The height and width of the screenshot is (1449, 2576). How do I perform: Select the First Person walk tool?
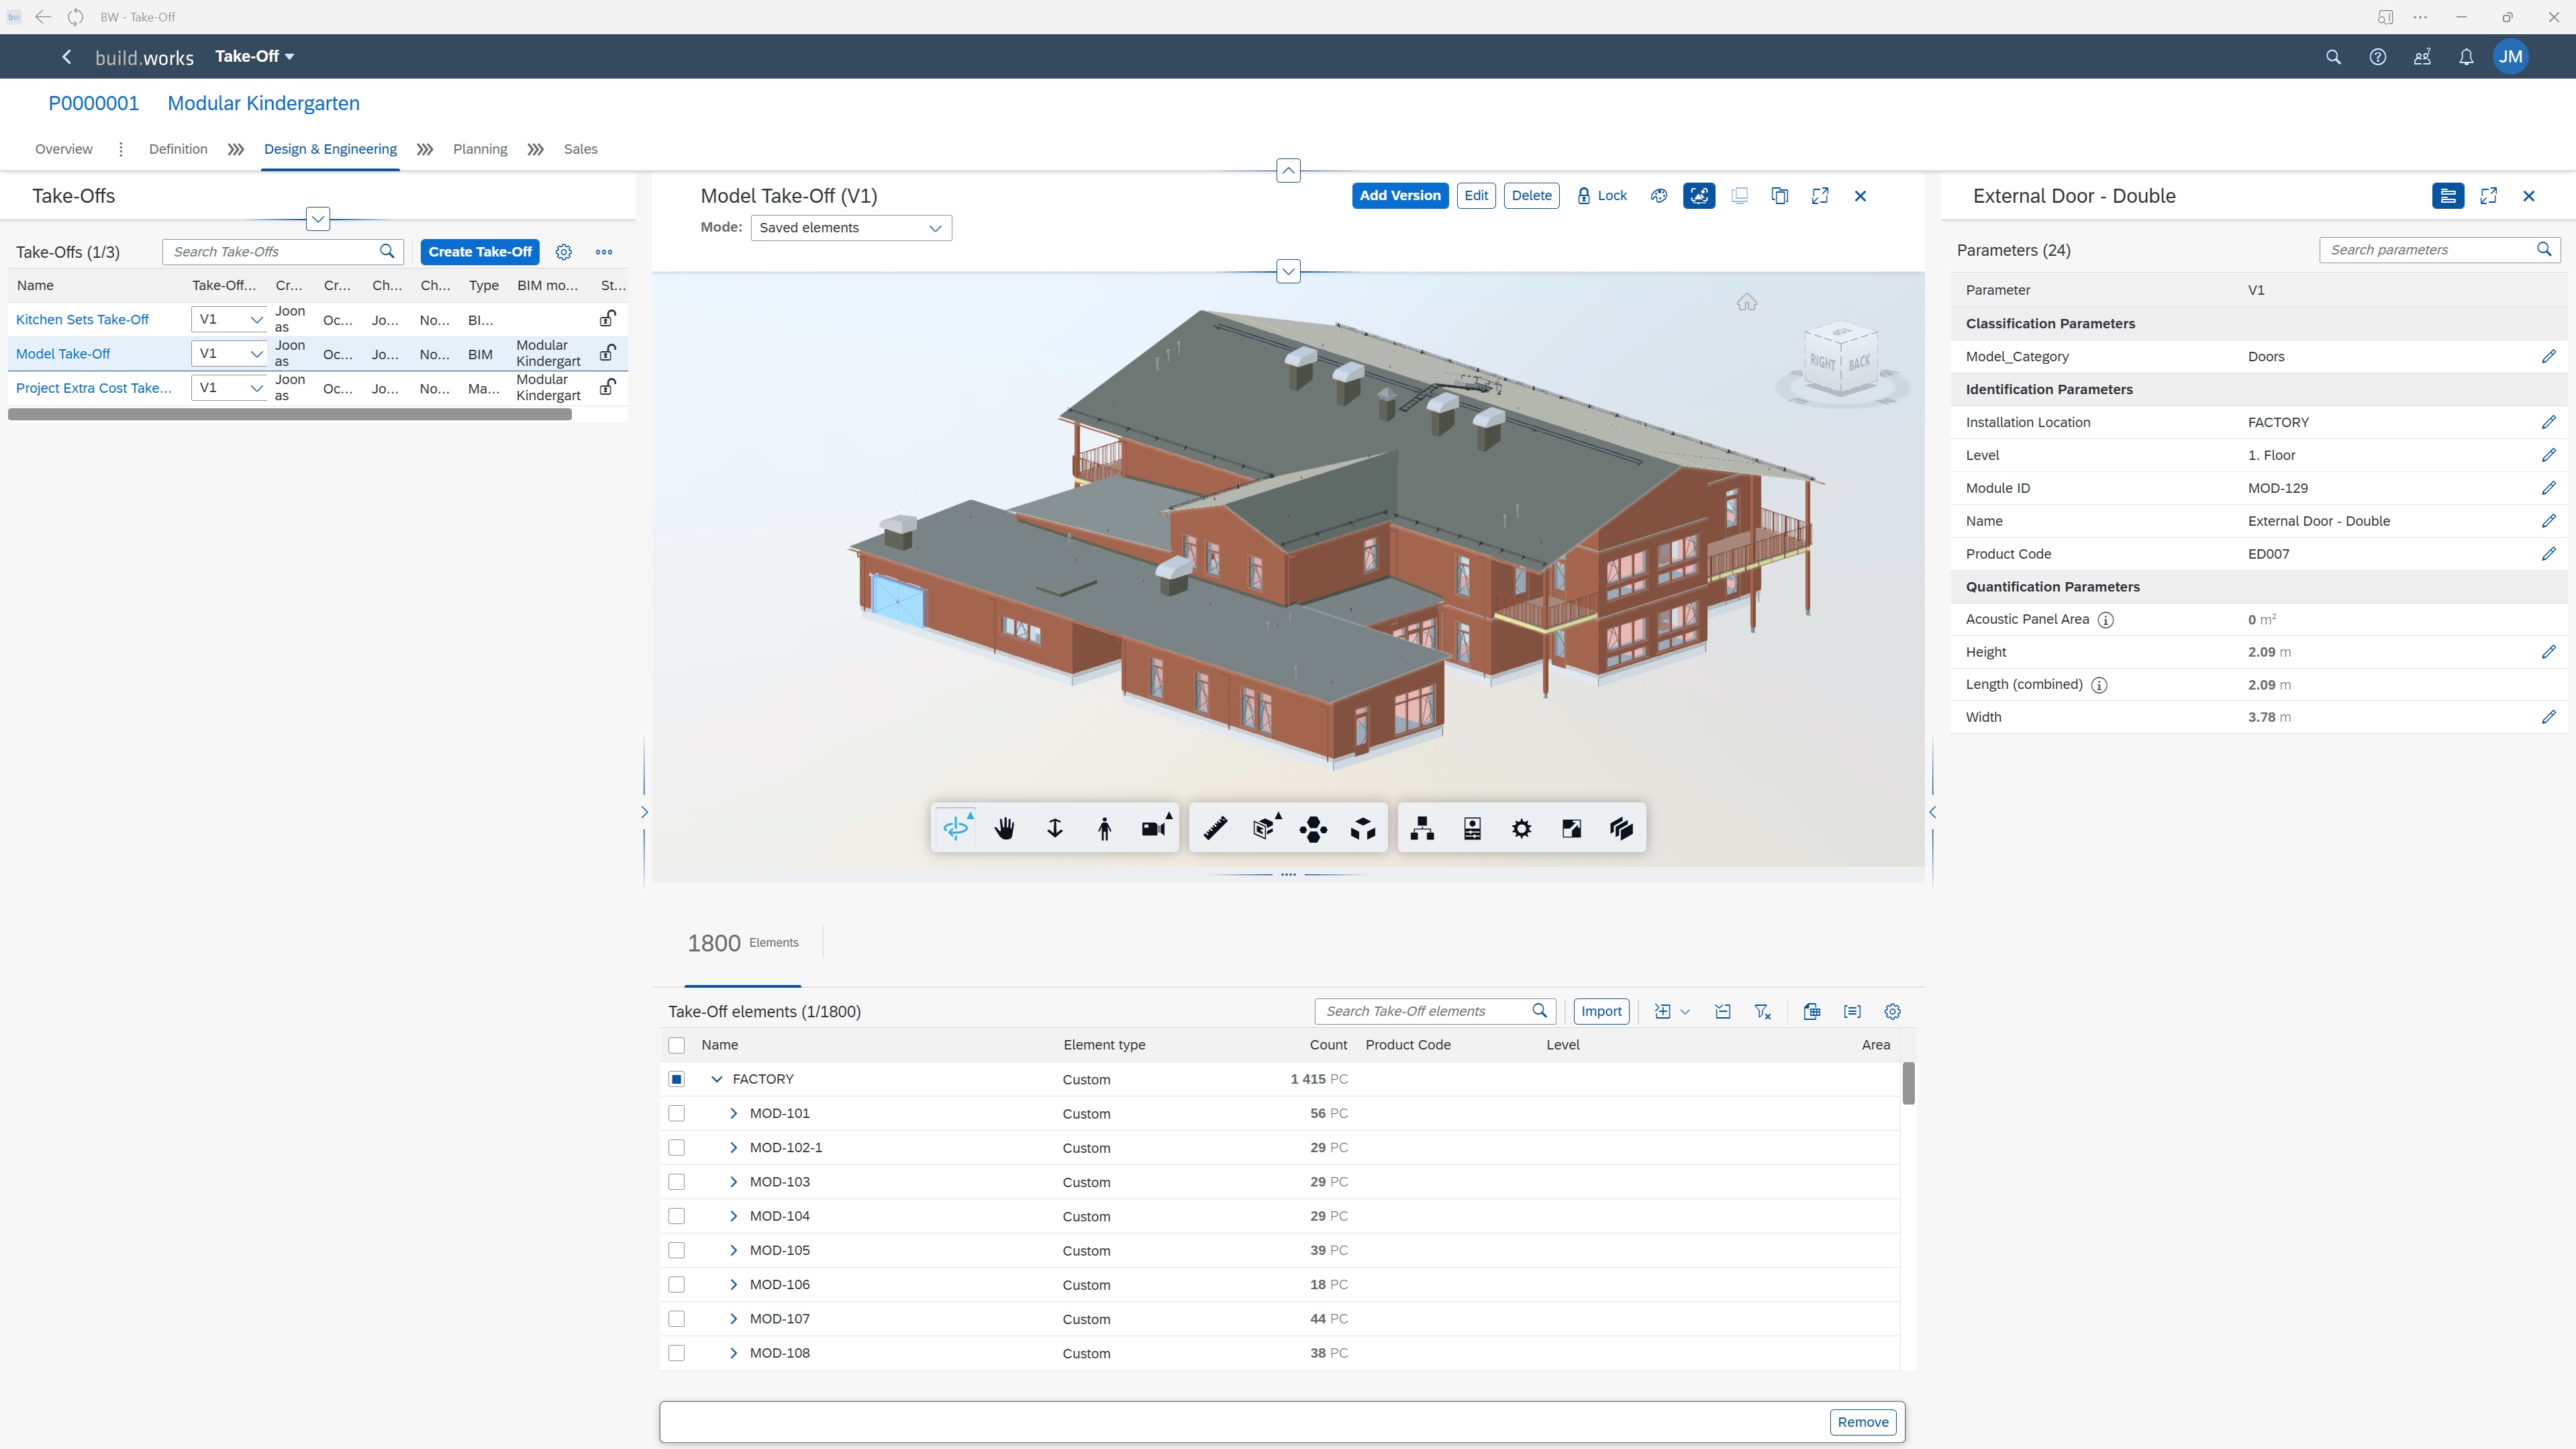pyautogui.click(x=1104, y=829)
